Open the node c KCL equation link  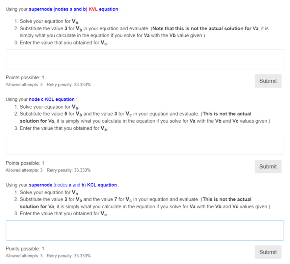coord(52,99)
